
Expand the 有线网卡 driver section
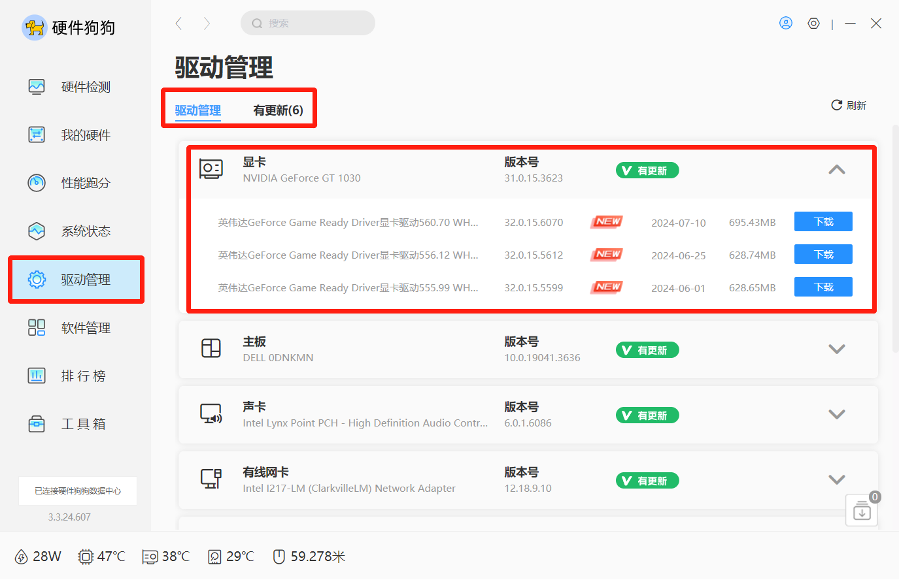click(x=837, y=479)
